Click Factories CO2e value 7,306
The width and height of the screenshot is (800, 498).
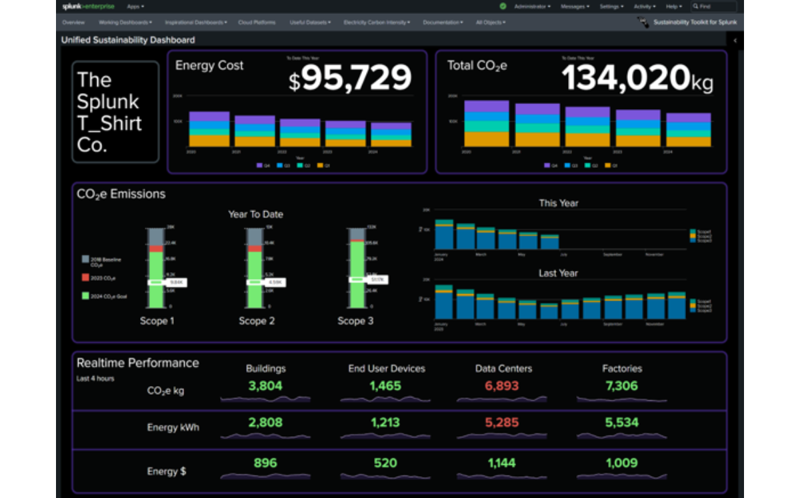click(x=621, y=385)
